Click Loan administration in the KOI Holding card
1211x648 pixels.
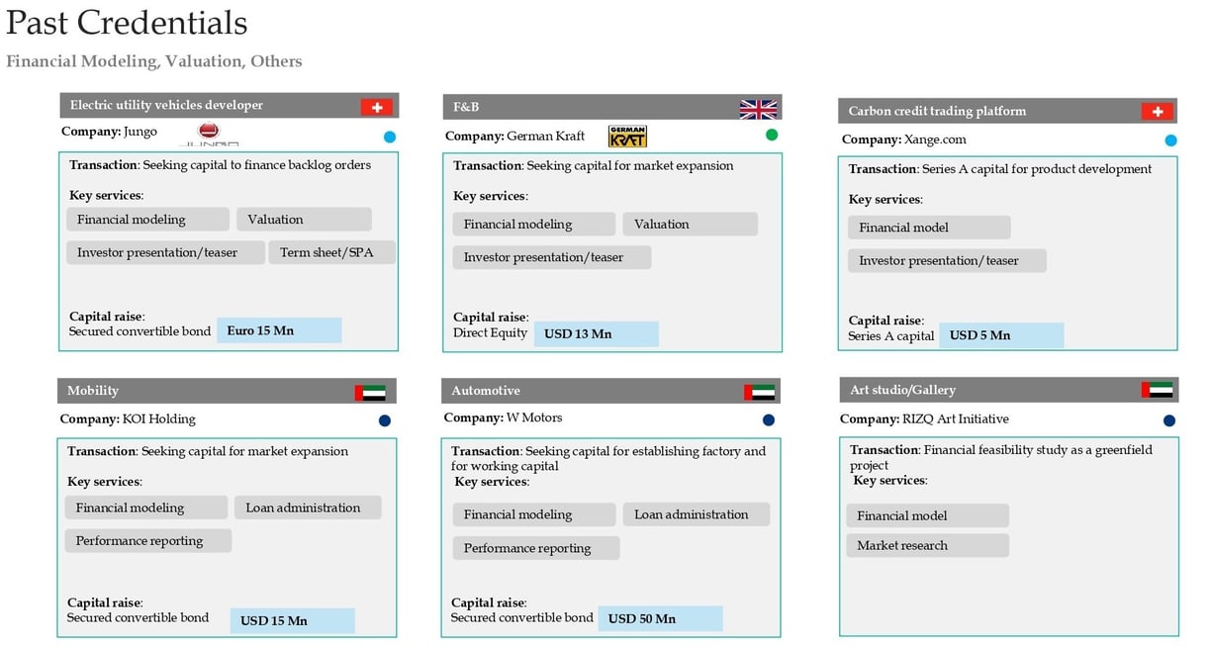pos(308,508)
